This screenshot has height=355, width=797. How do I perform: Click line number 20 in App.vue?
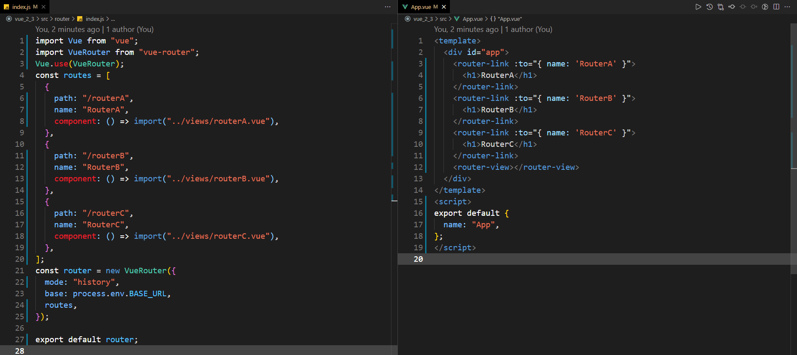coord(418,259)
